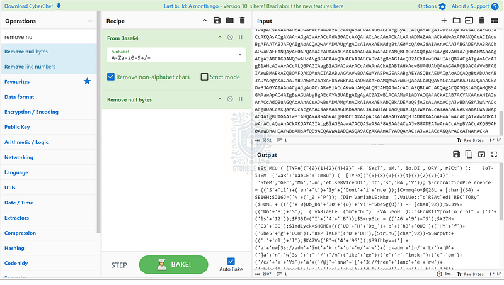Viewport: 504px width, 285px height.
Task: Click the Download CyberChef download icon
Action: (59, 6)
